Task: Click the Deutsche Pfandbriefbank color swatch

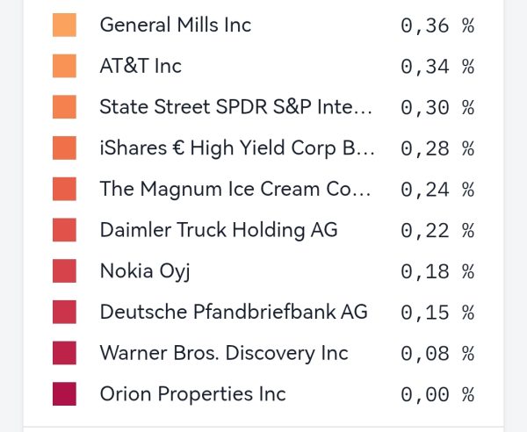Action: click(x=64, y=312)
